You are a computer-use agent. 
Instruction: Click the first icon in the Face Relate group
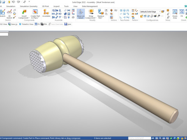(121, 10)
